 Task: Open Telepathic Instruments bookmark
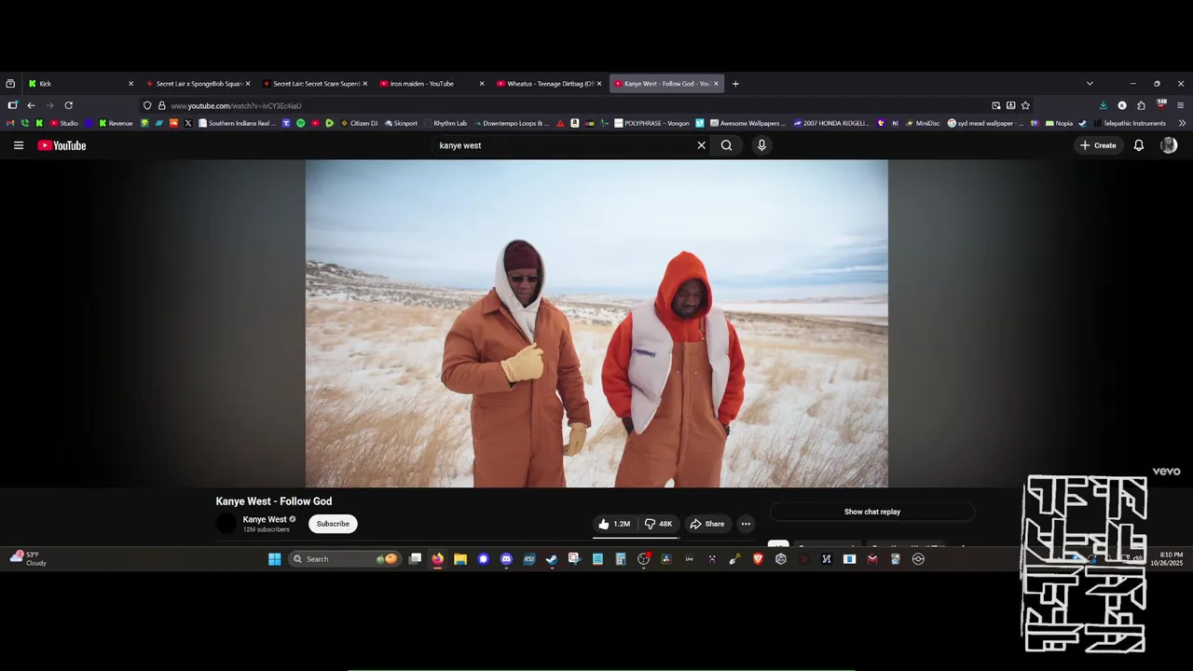click(x=1130, y=123)
